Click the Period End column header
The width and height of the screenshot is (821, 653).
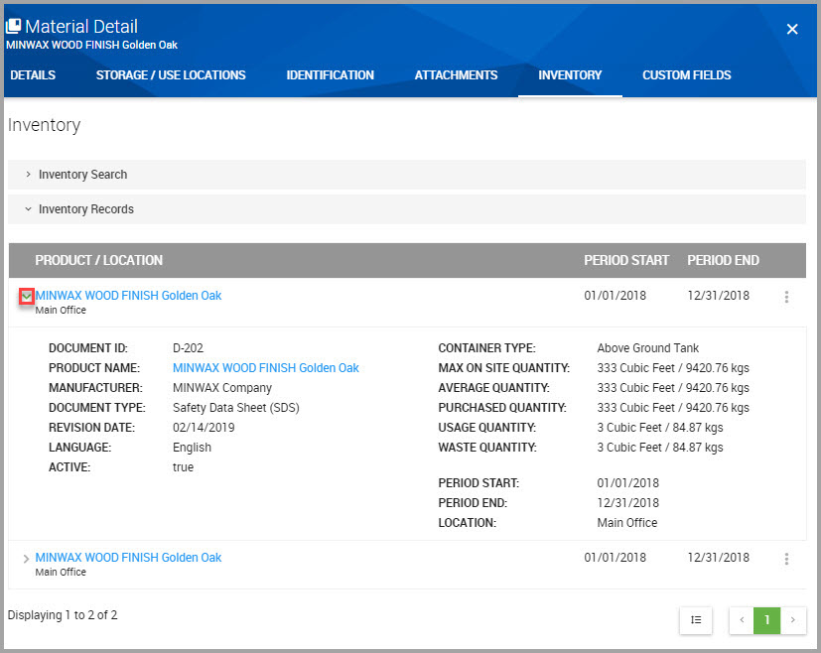click(723, 261)
